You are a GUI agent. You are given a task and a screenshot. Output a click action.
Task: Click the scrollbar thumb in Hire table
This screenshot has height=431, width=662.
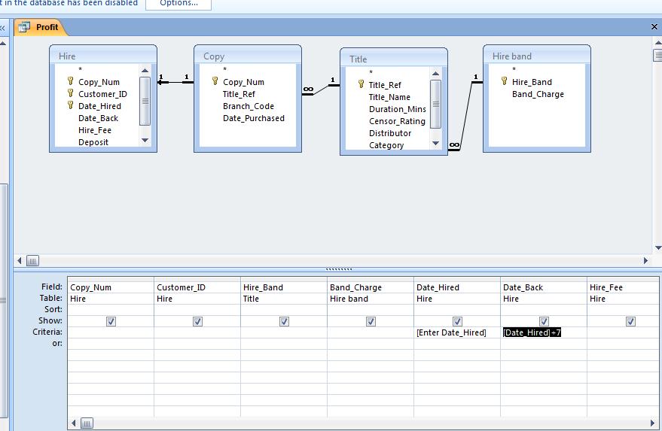pos(145,102)
